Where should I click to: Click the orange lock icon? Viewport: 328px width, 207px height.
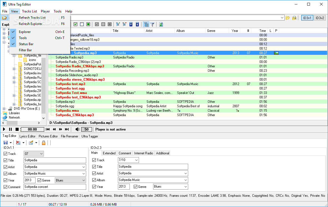click(x=44, y=143)
